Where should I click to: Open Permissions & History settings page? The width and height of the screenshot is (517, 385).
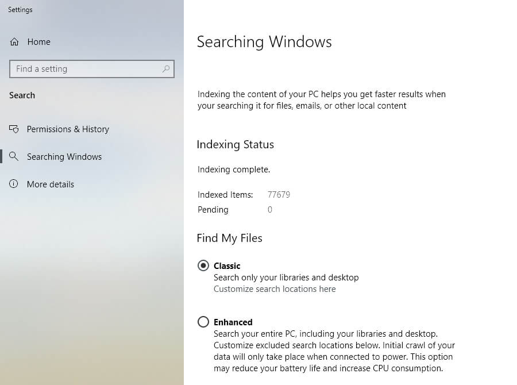click(x=68, y=129)
